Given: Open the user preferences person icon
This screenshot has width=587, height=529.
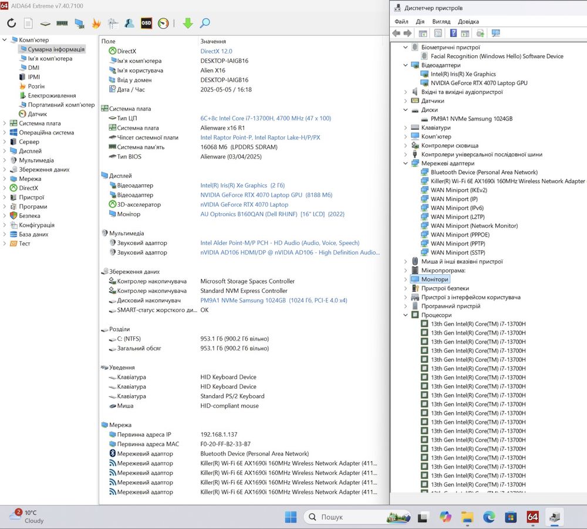Looking at the screenshot, I should (130, 23).
